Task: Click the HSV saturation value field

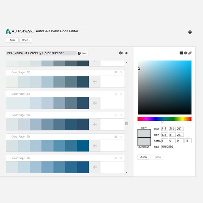Action: [x=172, y=135]
